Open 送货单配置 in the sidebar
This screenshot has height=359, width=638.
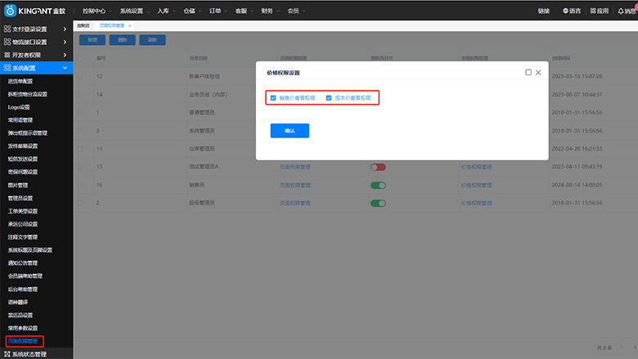20,81
